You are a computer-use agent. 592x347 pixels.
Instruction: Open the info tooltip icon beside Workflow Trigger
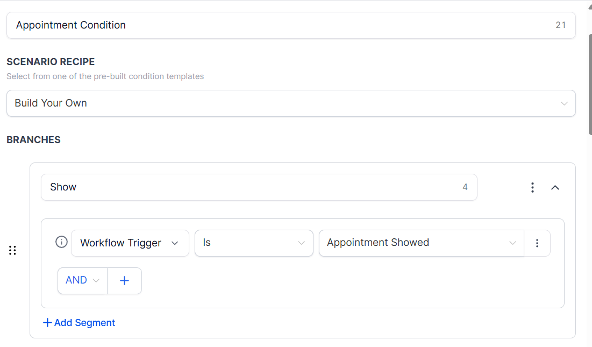coord(61,242)
